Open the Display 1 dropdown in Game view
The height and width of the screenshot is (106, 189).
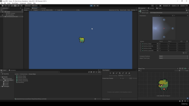click(37, 10)
